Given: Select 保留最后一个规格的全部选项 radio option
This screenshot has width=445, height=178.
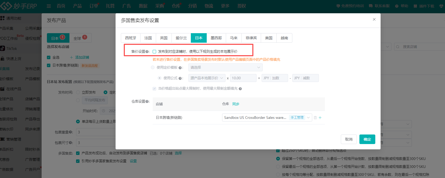Looking at the screenshot, I should [x=278, y=167].
